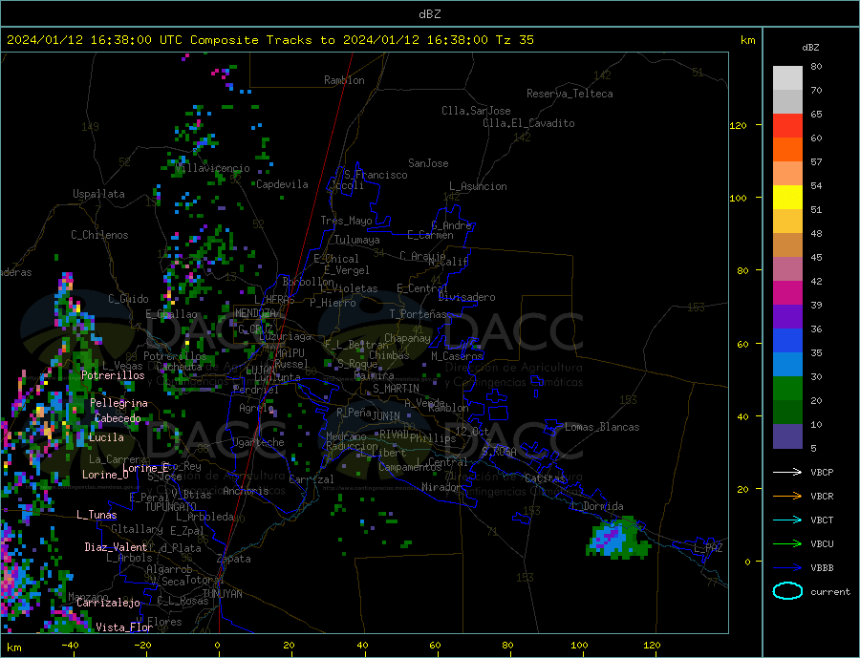Click the cyan VBCT arrow legend icon
This screenshot has height=658, width=860.
787,520
